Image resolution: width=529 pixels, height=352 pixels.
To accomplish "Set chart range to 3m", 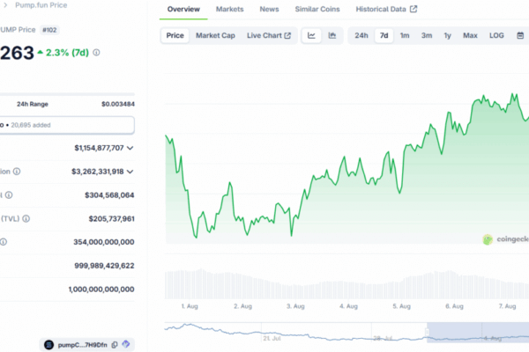I will pos(427,35).
